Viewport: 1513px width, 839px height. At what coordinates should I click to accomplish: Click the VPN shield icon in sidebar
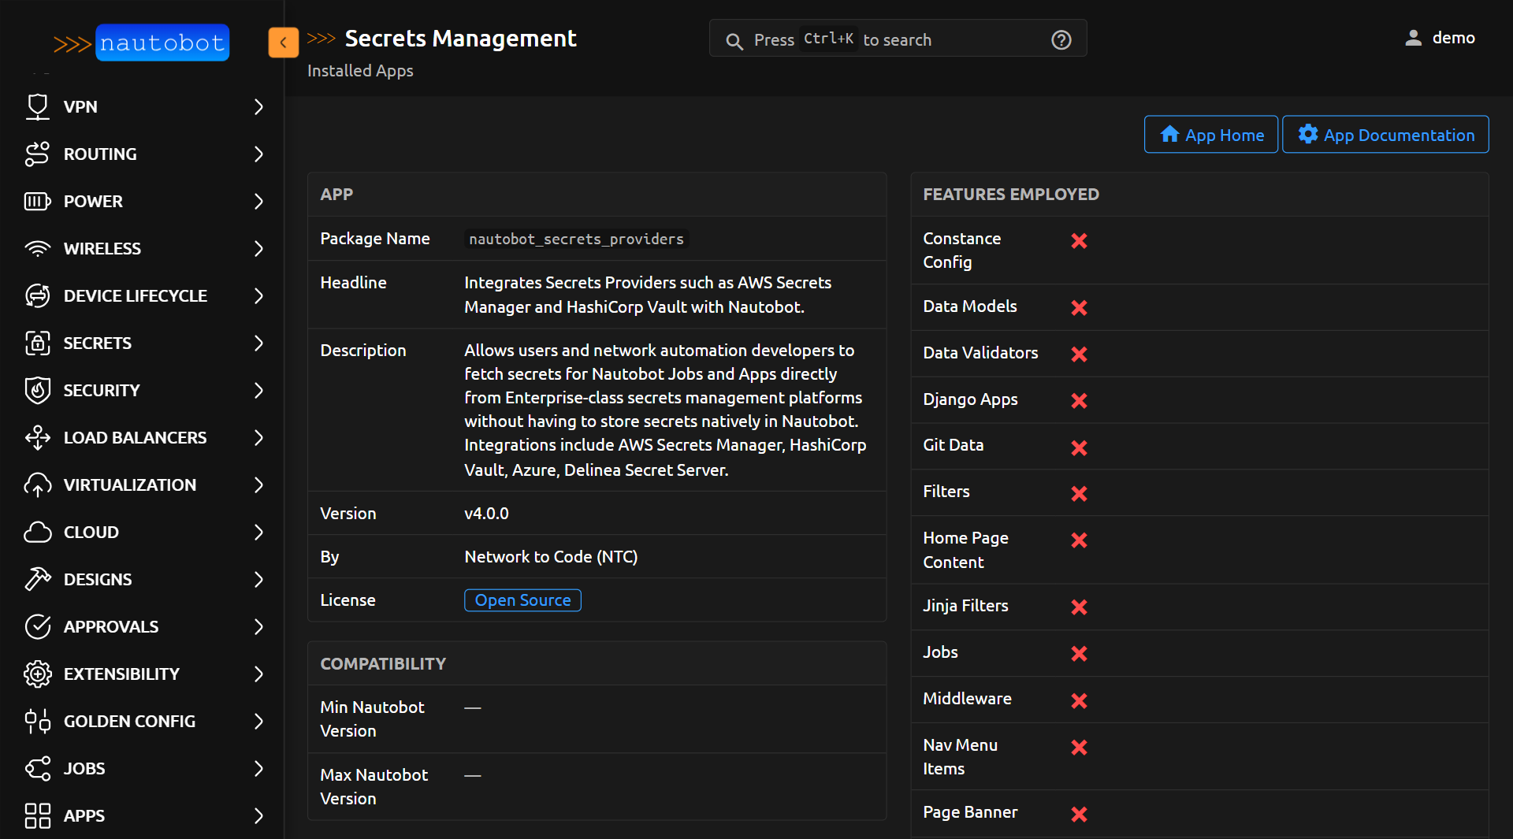coord(37,106)
